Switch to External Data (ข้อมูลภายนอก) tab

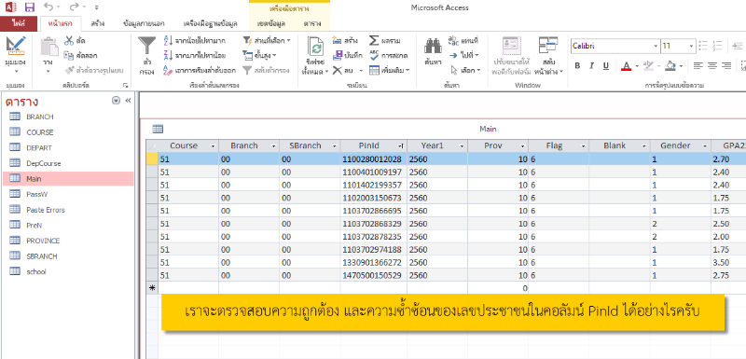coord(144,23)
